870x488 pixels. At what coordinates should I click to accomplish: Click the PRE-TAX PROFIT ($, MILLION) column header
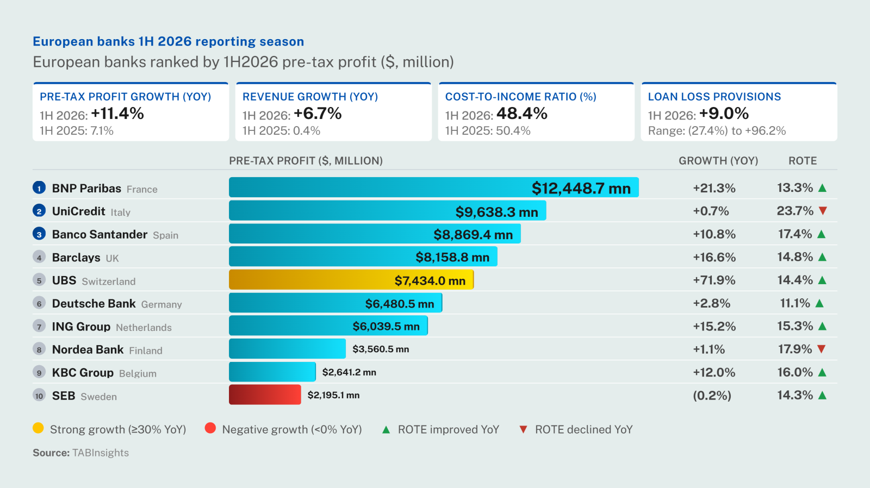click(306, 161)
